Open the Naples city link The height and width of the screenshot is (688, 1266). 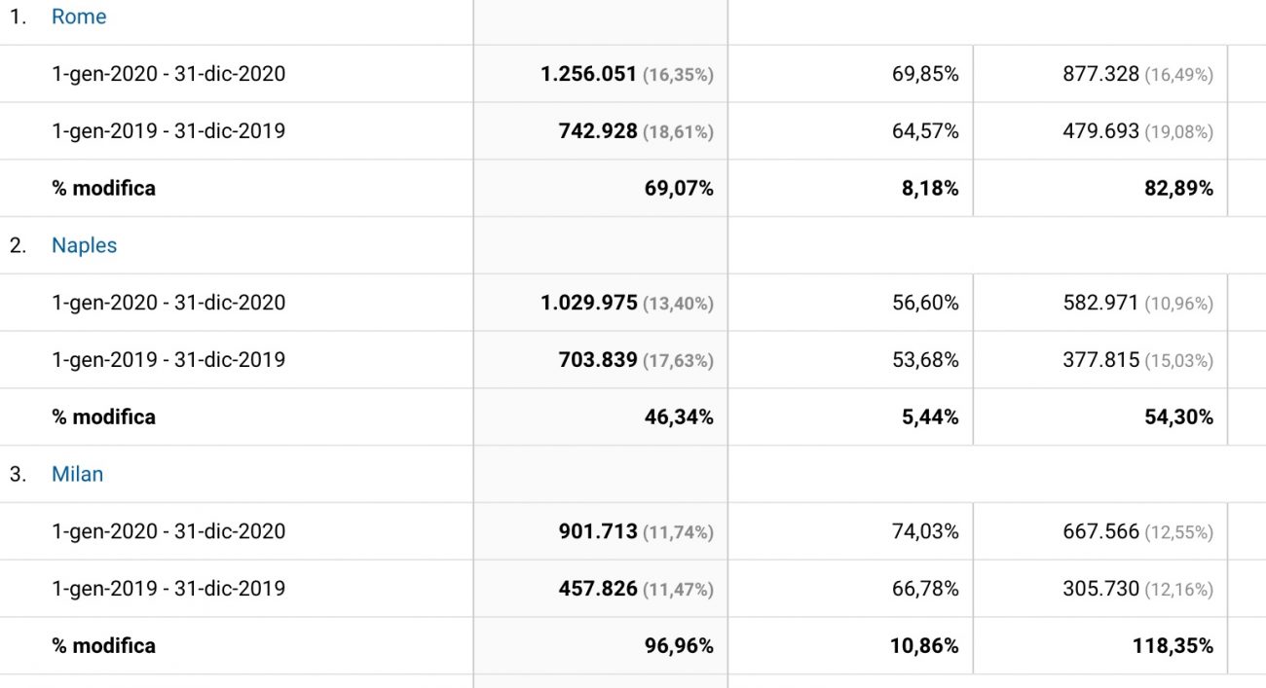click(x=84, y=246)
